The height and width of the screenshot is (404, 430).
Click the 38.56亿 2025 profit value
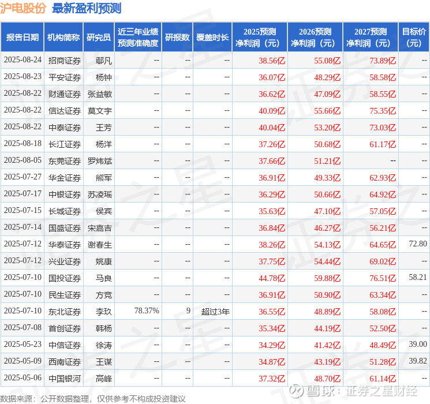click(x=272, y=61)
